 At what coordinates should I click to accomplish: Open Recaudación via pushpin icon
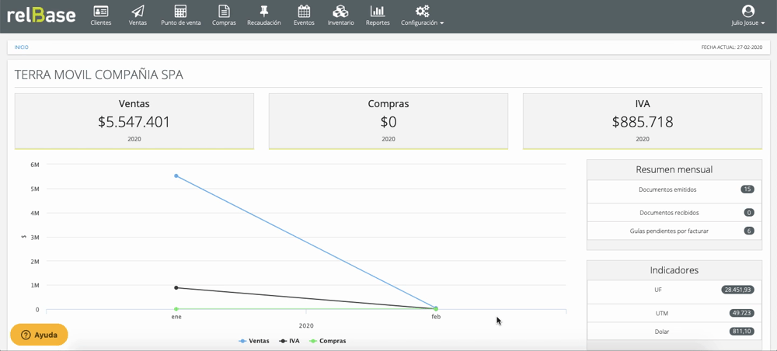pos(264,16)
